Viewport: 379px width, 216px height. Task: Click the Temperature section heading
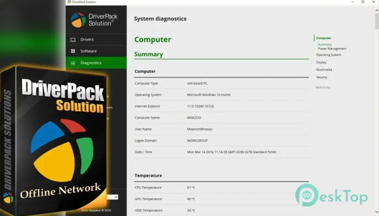pyautogui.click(x=148, y=175)
